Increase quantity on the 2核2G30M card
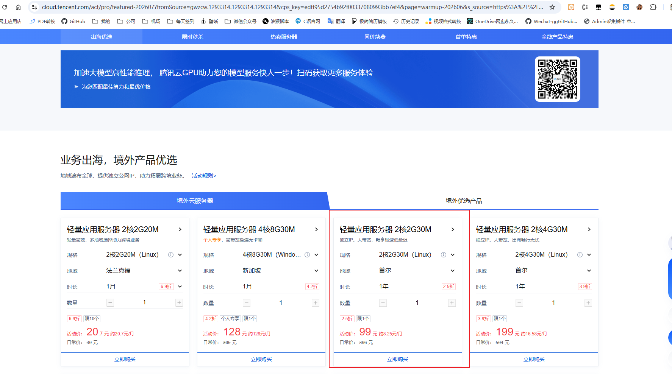 tap(452, 303)
